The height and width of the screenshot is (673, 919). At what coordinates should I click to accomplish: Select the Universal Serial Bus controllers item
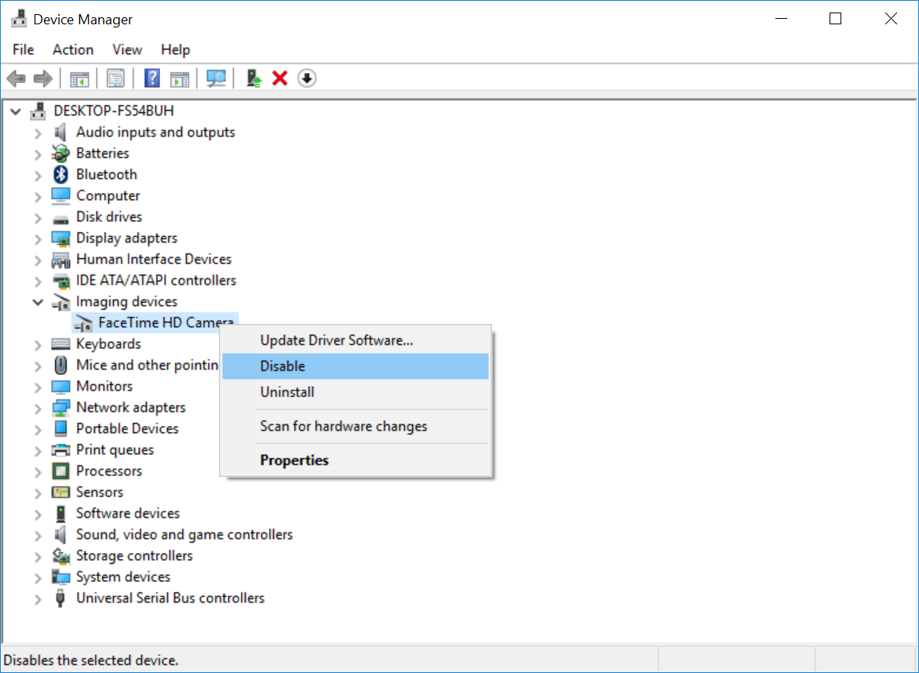point(170,598)
